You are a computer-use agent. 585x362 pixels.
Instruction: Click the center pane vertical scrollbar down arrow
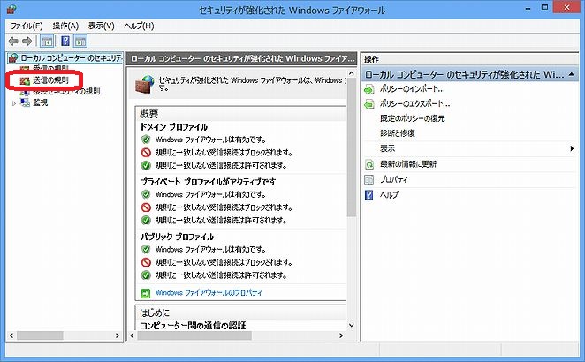coord(352,325)
